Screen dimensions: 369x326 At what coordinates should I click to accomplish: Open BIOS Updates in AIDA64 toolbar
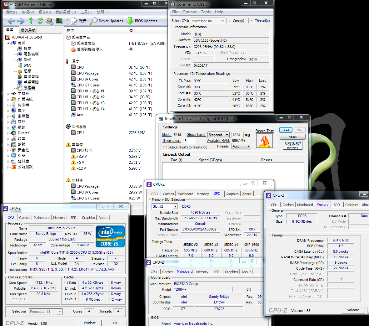[142, 21]
